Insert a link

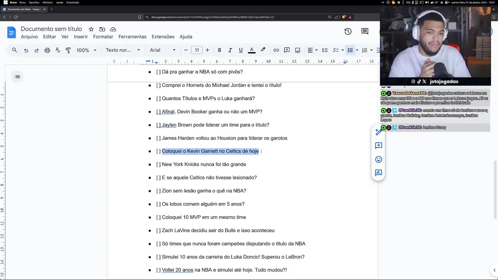coord(276,50)
